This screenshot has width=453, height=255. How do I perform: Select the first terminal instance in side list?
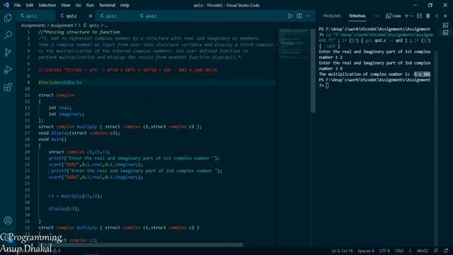coord(445,25)
